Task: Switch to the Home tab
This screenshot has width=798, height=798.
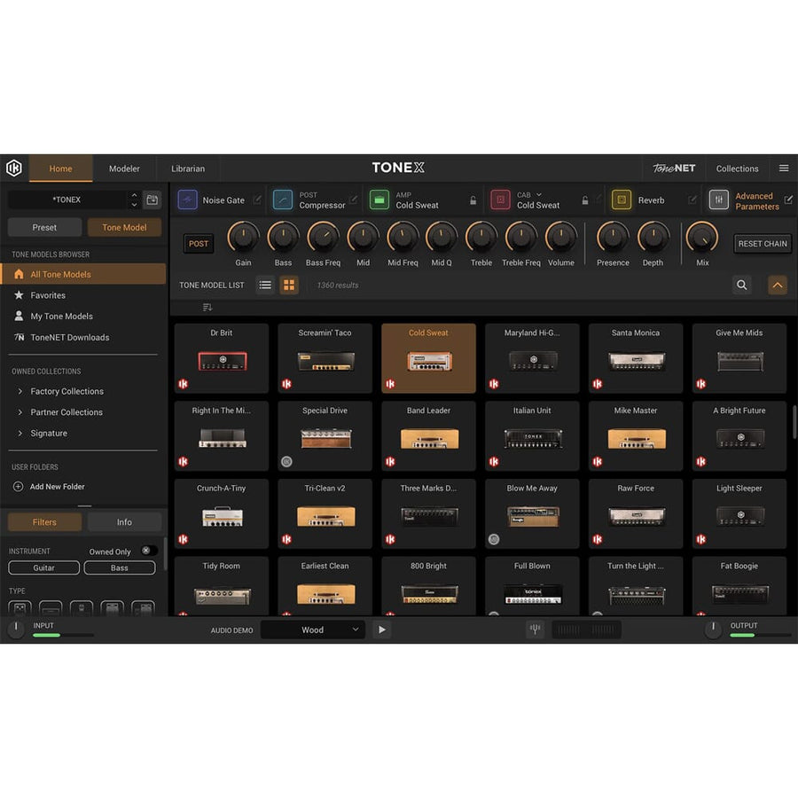Action: (x=60, y=168)
